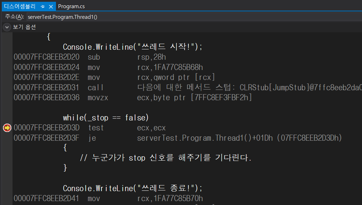Image resolution: width=362 pixels, height=205 pixels.
Task: Click inside the 주소(A) address field
Action: pyautogui.click(x=143, y=16)
